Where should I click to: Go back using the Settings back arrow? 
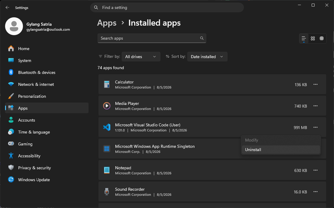pos(7,7)
